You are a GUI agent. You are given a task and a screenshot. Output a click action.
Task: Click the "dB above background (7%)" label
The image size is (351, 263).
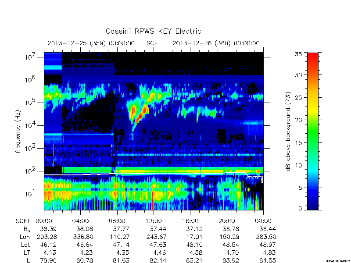click(x=289, y=131)
